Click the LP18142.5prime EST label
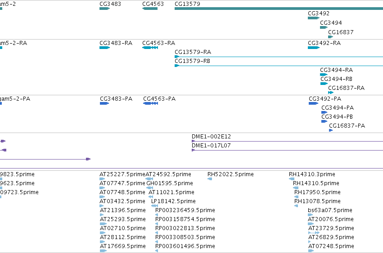The height and width of the screenshot is (253, 383). (173, 201)
